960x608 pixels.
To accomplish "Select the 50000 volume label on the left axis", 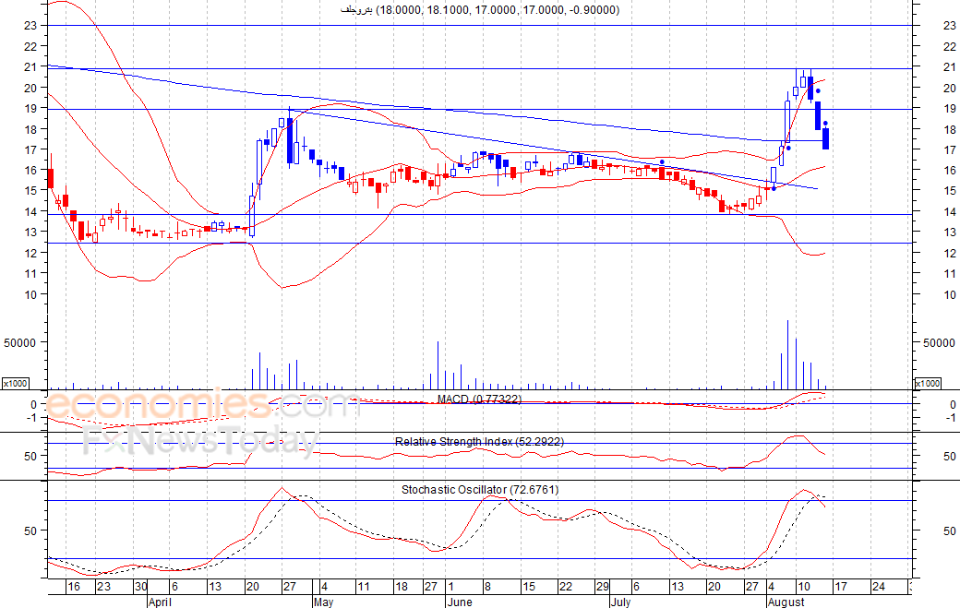I will coord(19,343).
